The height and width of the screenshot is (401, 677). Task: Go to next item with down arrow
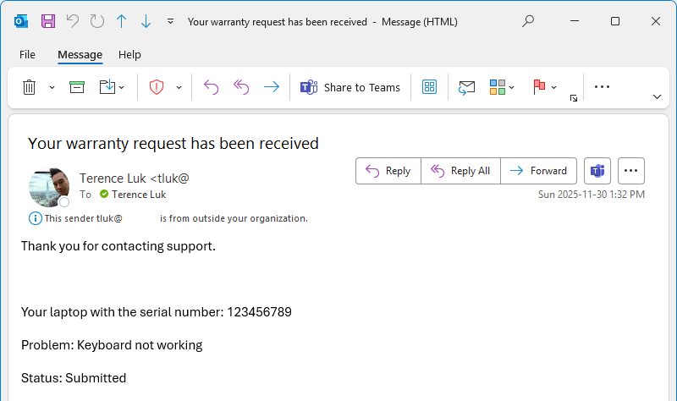coord(146,21)
